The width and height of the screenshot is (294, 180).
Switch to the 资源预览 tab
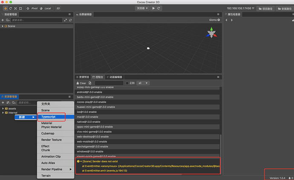point(83,77)
